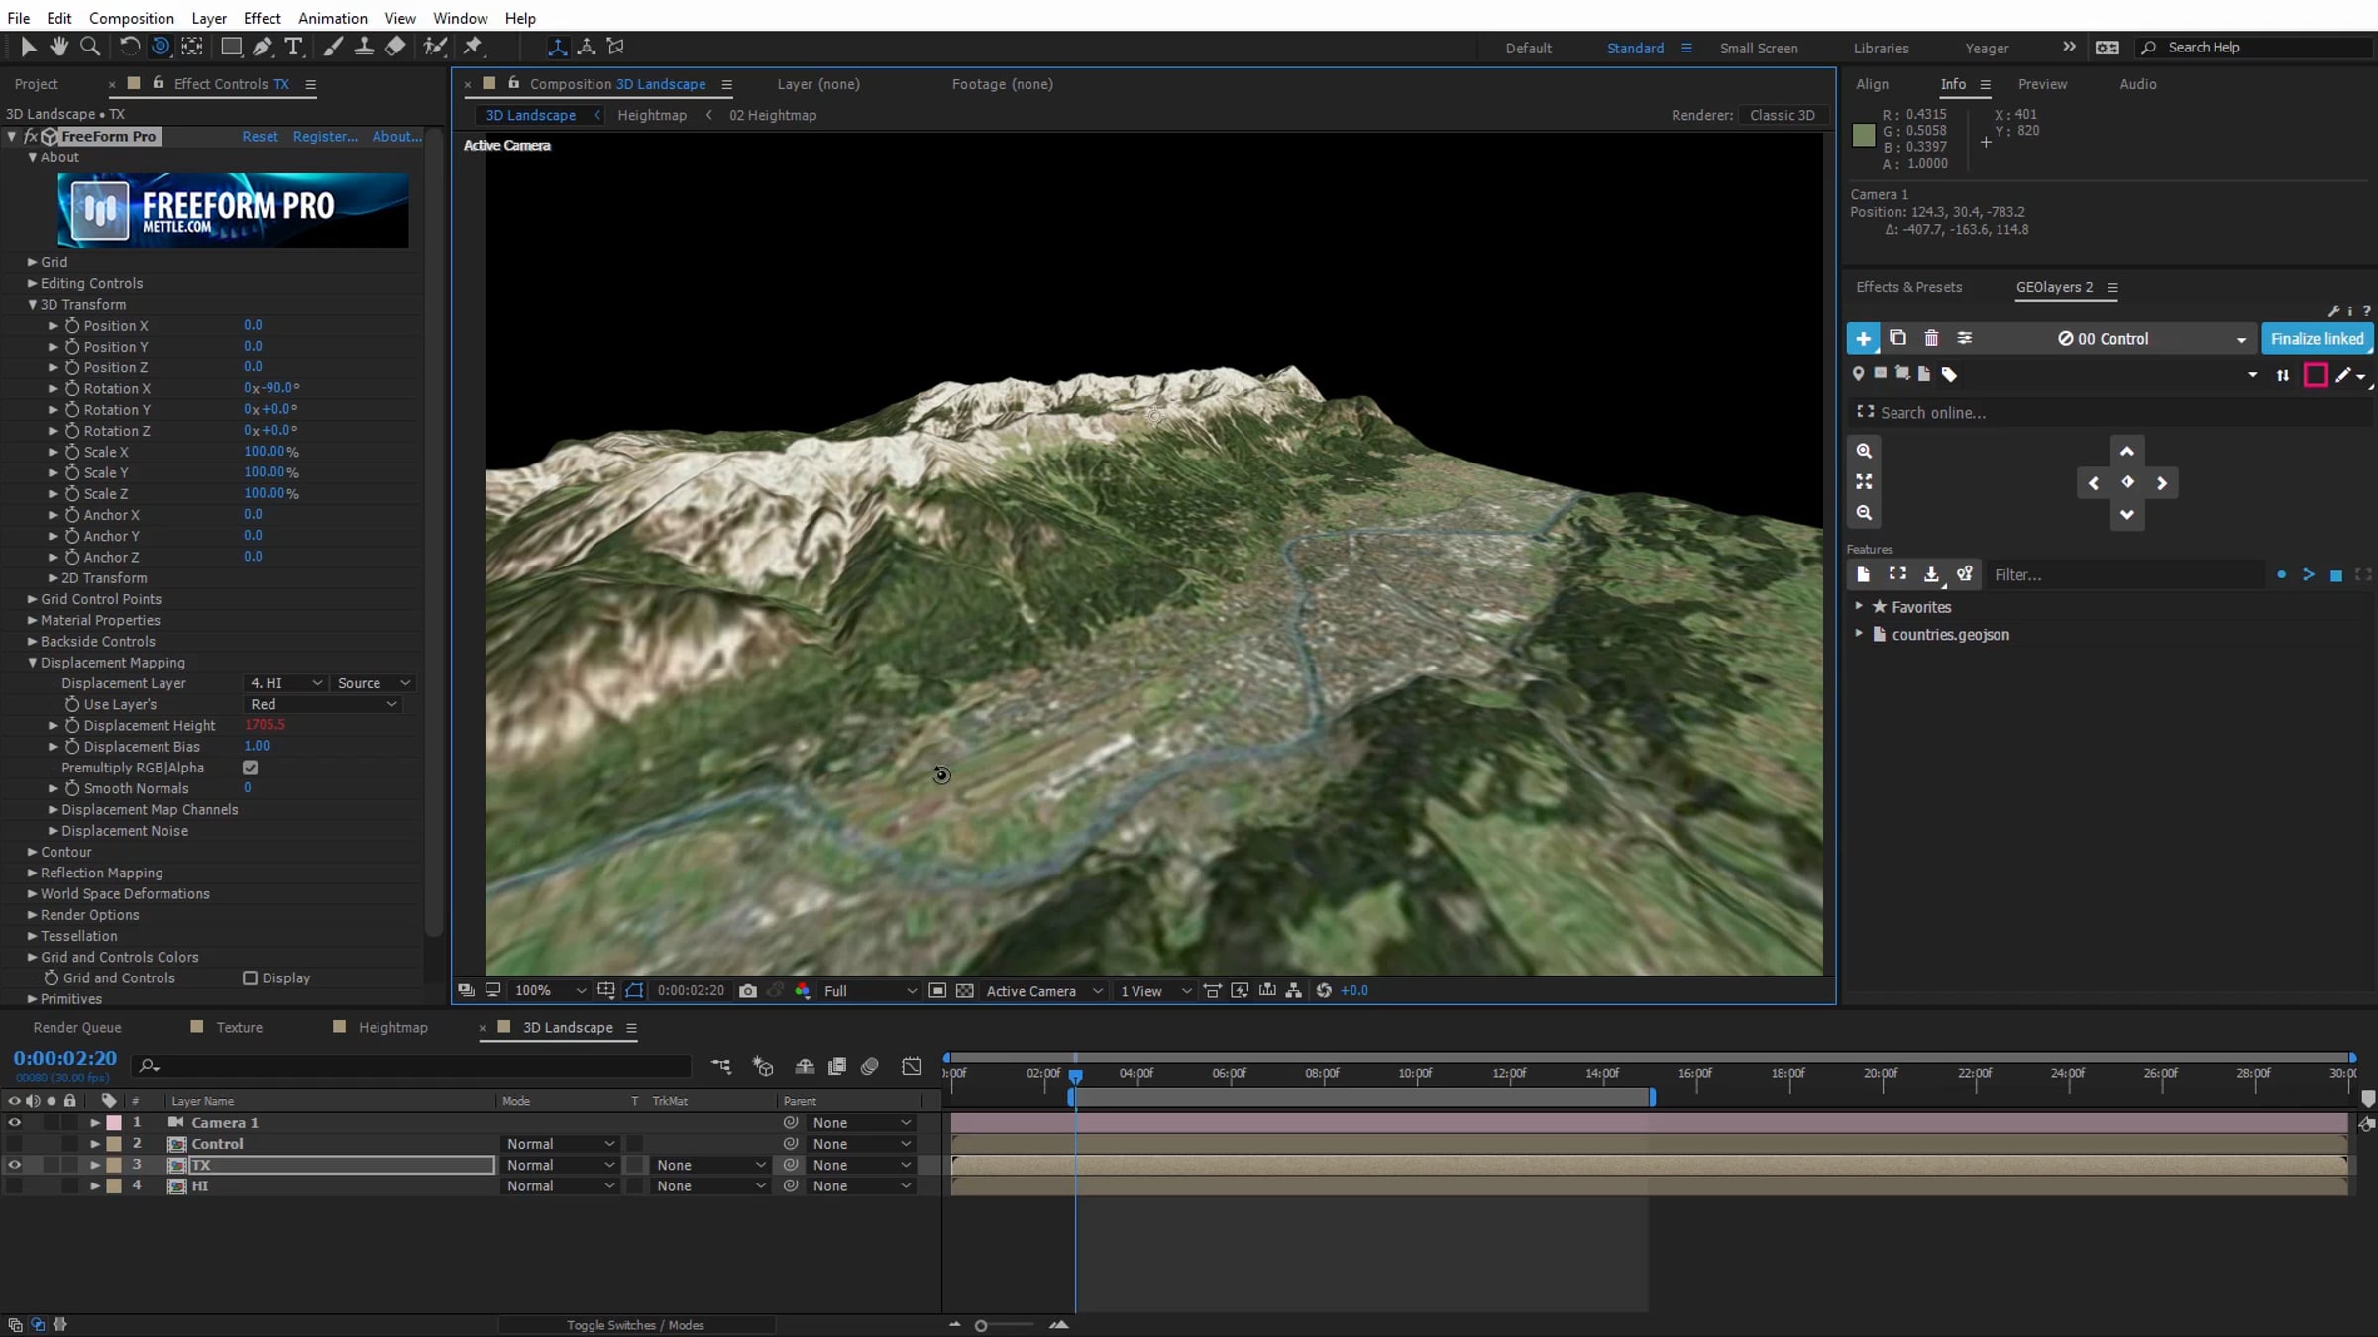Select the Hand tool
The height and width of the screenshot is (1337, 2378).
[x=58, y=47]
